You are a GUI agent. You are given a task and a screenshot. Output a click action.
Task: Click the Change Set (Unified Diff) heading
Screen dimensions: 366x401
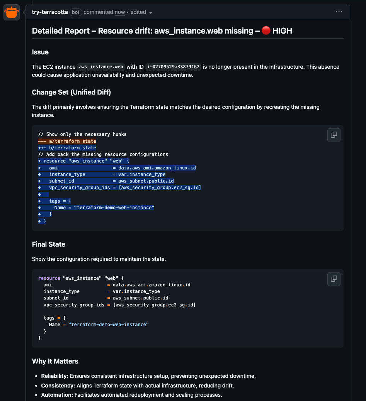(71, 92)
